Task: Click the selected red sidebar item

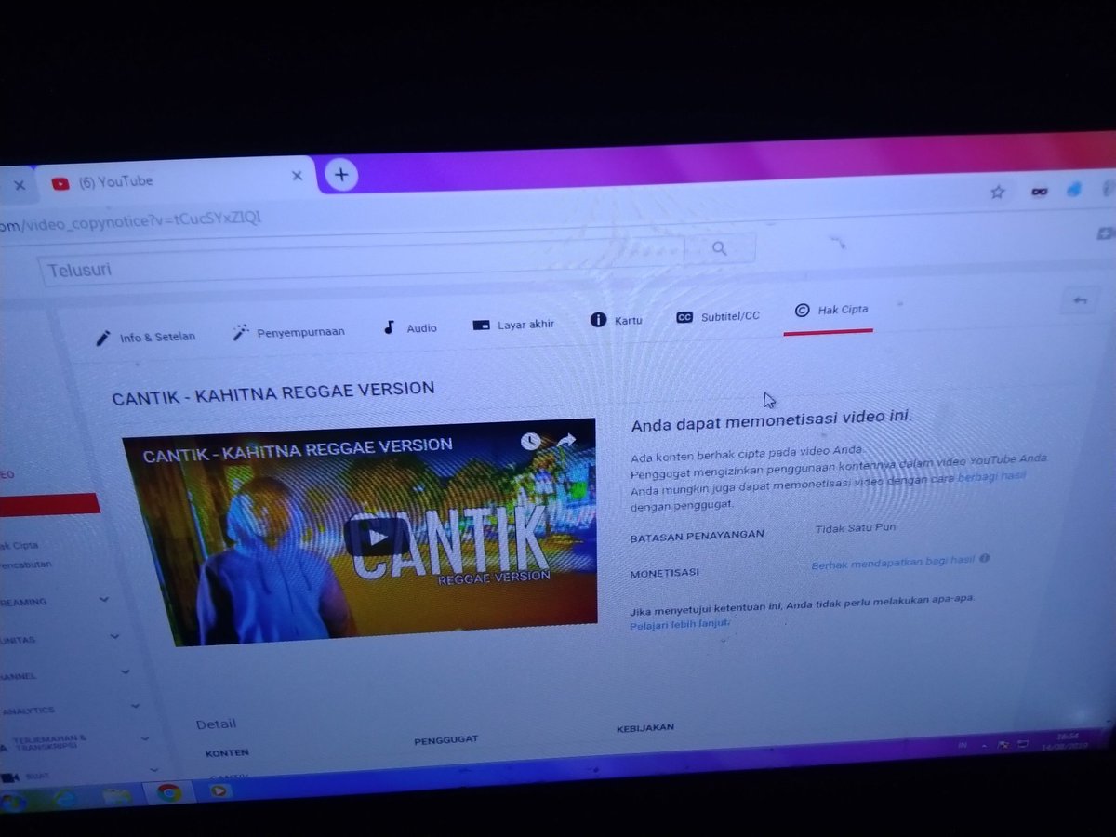Action: click(49, 505)
